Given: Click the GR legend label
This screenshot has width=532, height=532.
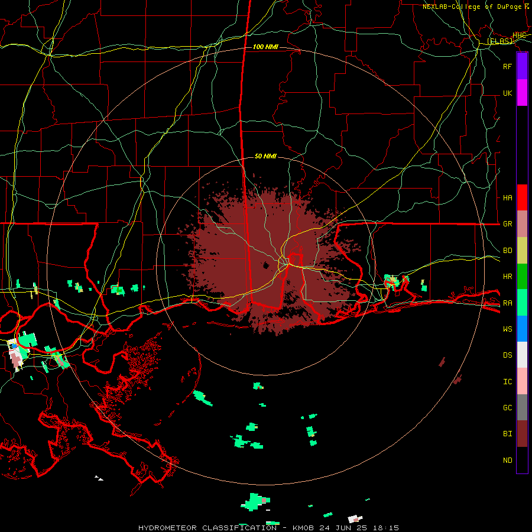Looking at the screenshot, I should pyautogui.click(x=508, y=224).
